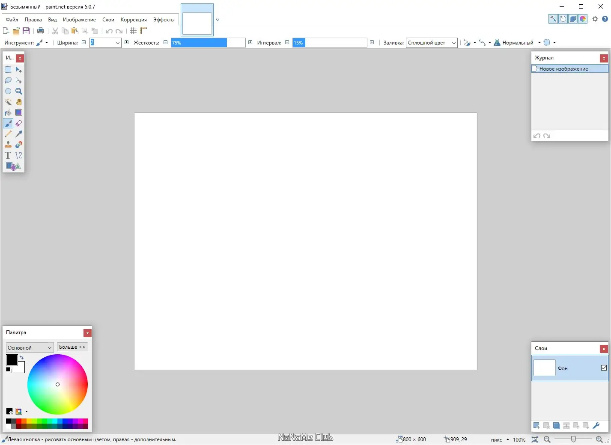
Task: Select the Move Selected Pixels tool
Action: 19,70
